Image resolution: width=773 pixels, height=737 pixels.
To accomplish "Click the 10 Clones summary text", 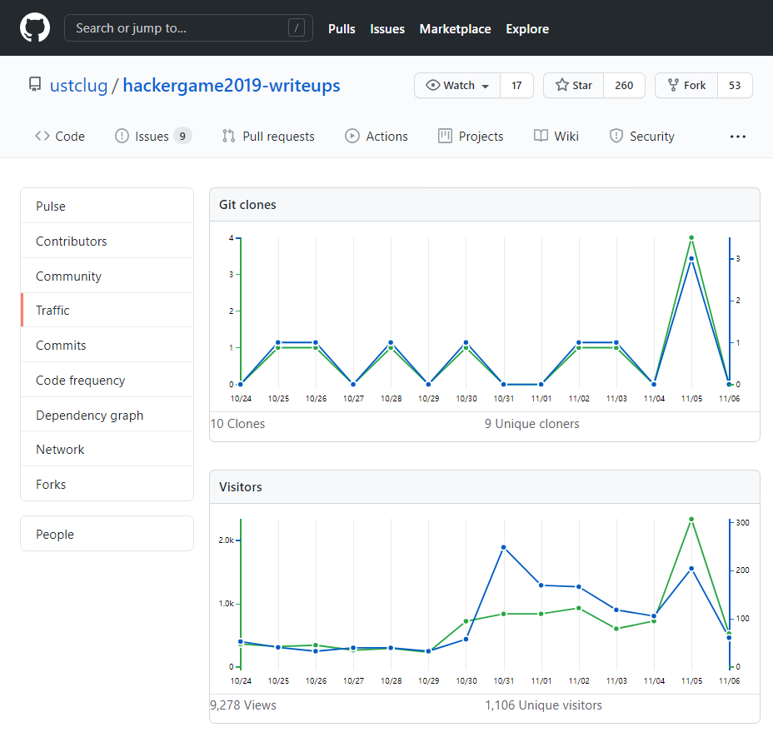I will click(x=237, y=424).
